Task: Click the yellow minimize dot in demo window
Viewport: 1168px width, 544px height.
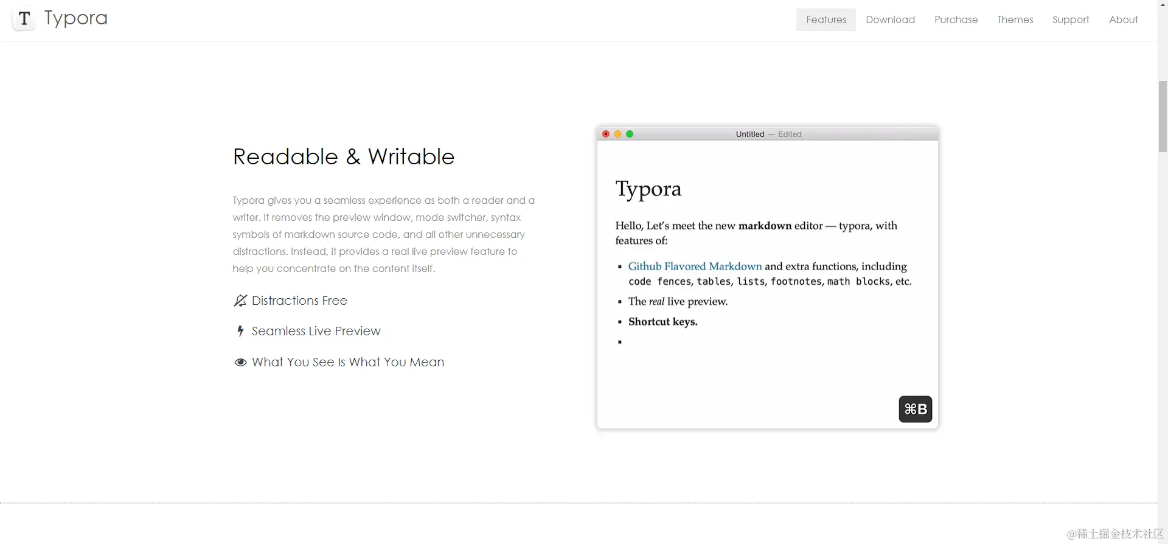Action: tap(617, 134)
